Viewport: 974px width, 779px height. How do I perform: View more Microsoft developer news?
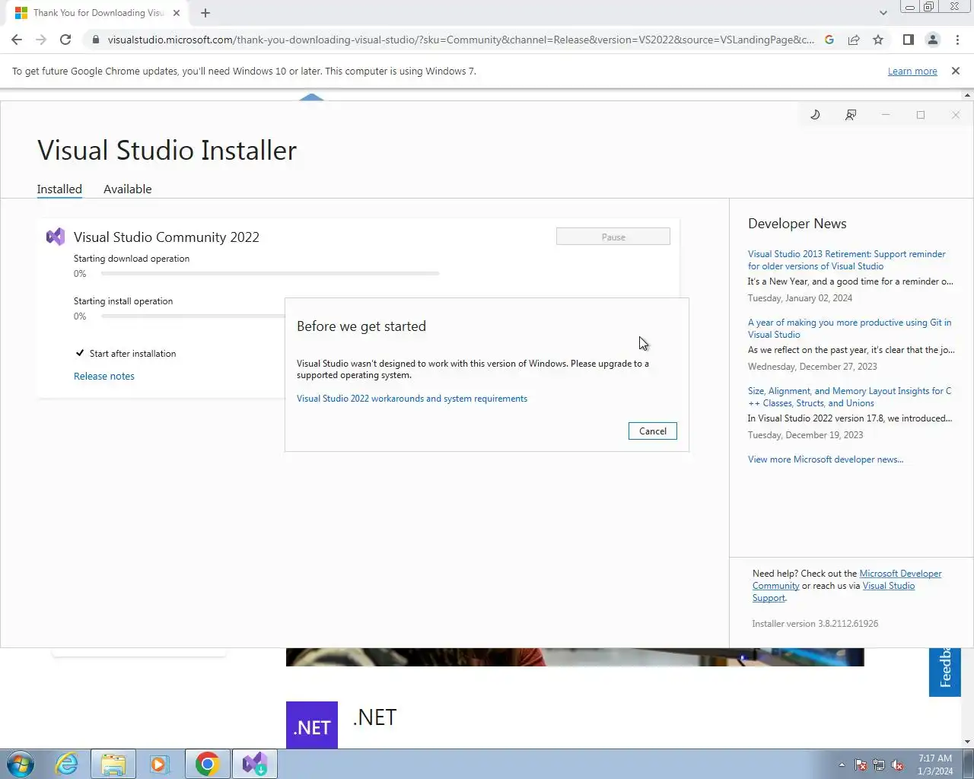826,459
